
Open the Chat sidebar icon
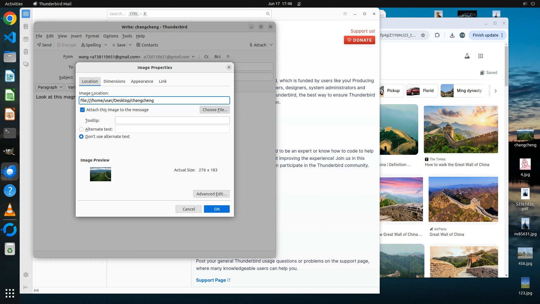pyautogui.click(x=26, y=64)
